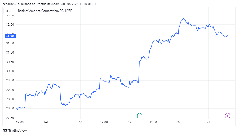Click the Bank of America Corporation title
Screen dimensions: 238x135
coord(45,11)
